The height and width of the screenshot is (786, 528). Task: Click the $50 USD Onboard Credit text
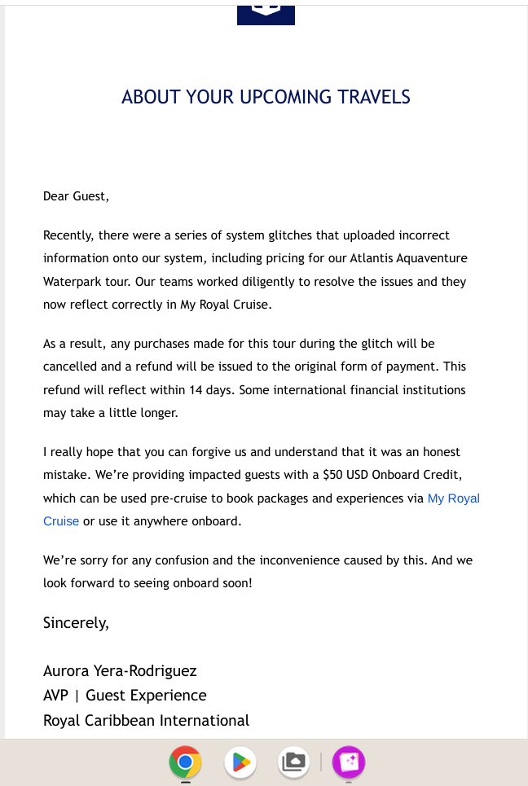tap(392, 475)
